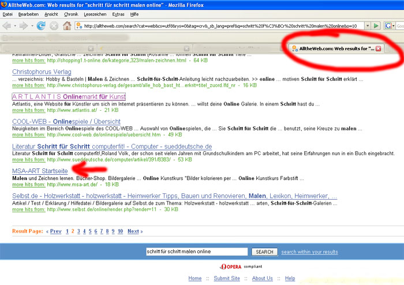This screenshot has width=404, height=285.
Task: Click more hits from for shopping1.t-online.de
Action: [x=29, y=61]
